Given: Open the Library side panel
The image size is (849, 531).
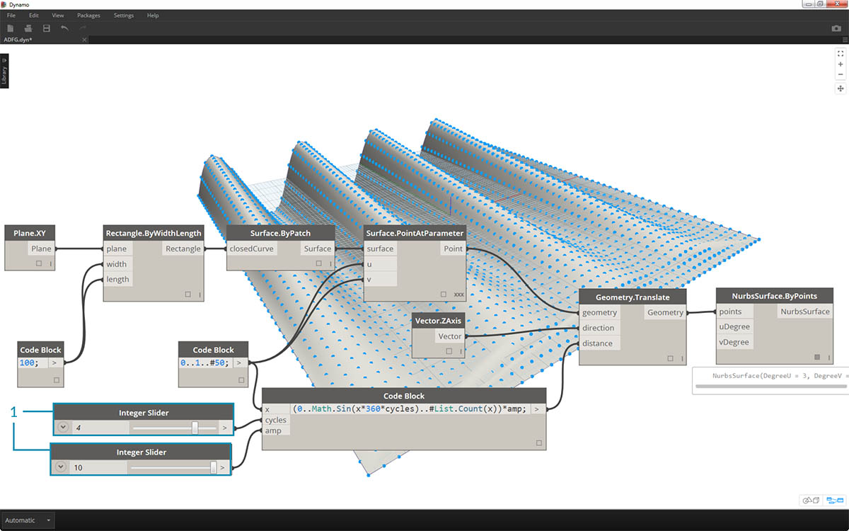Looking at the screenshot, I should 4,72.
